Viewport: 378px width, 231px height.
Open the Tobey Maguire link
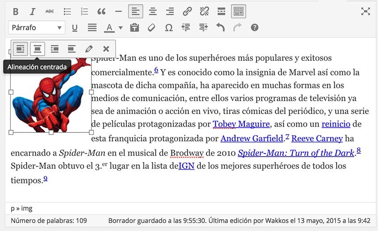241,124
